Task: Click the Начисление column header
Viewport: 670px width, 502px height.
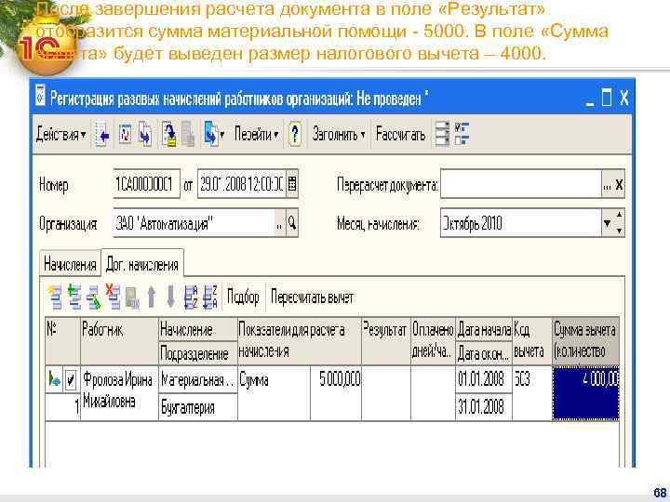Action: point(198,329)
